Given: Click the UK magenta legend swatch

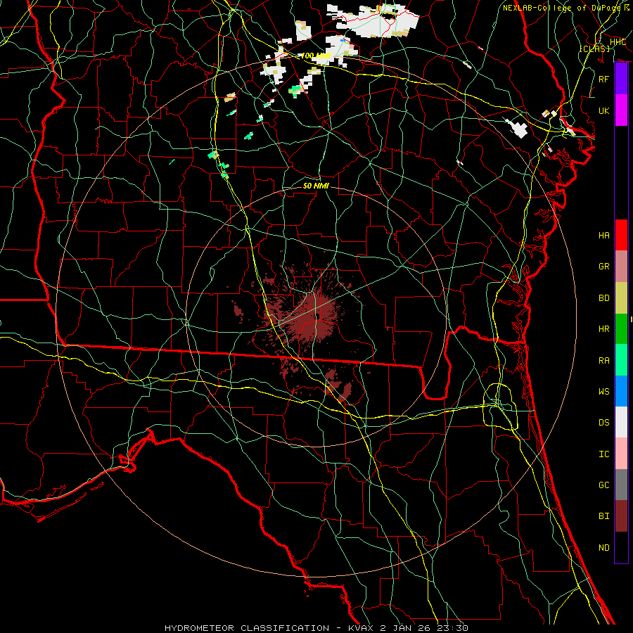Looking at the screenshot, I should (621, 110).
